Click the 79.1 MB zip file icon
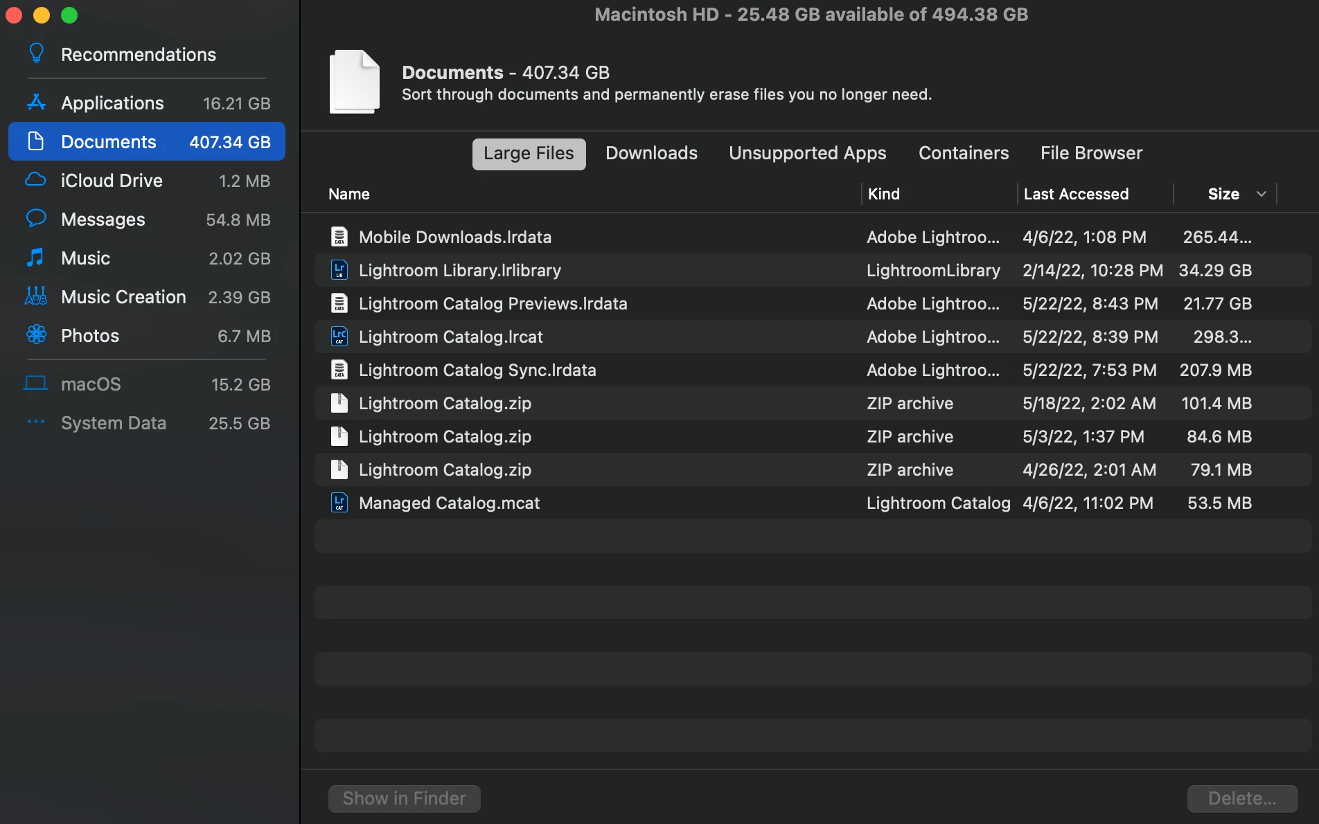Image resolution: width=1319 pixels, height=824 pixels. point(339,469)
